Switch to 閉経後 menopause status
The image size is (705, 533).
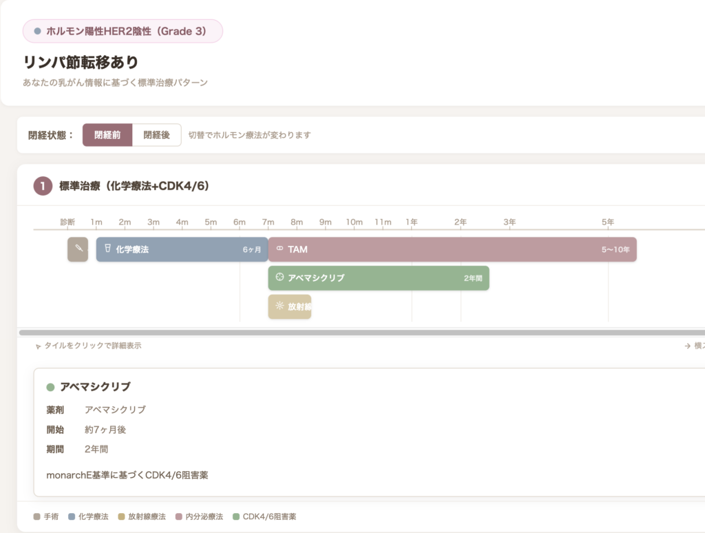coord(156,135)
